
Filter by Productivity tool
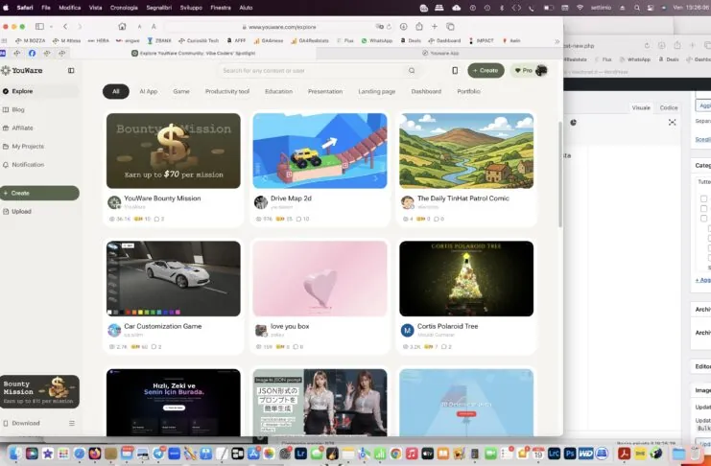click(227, 91)
